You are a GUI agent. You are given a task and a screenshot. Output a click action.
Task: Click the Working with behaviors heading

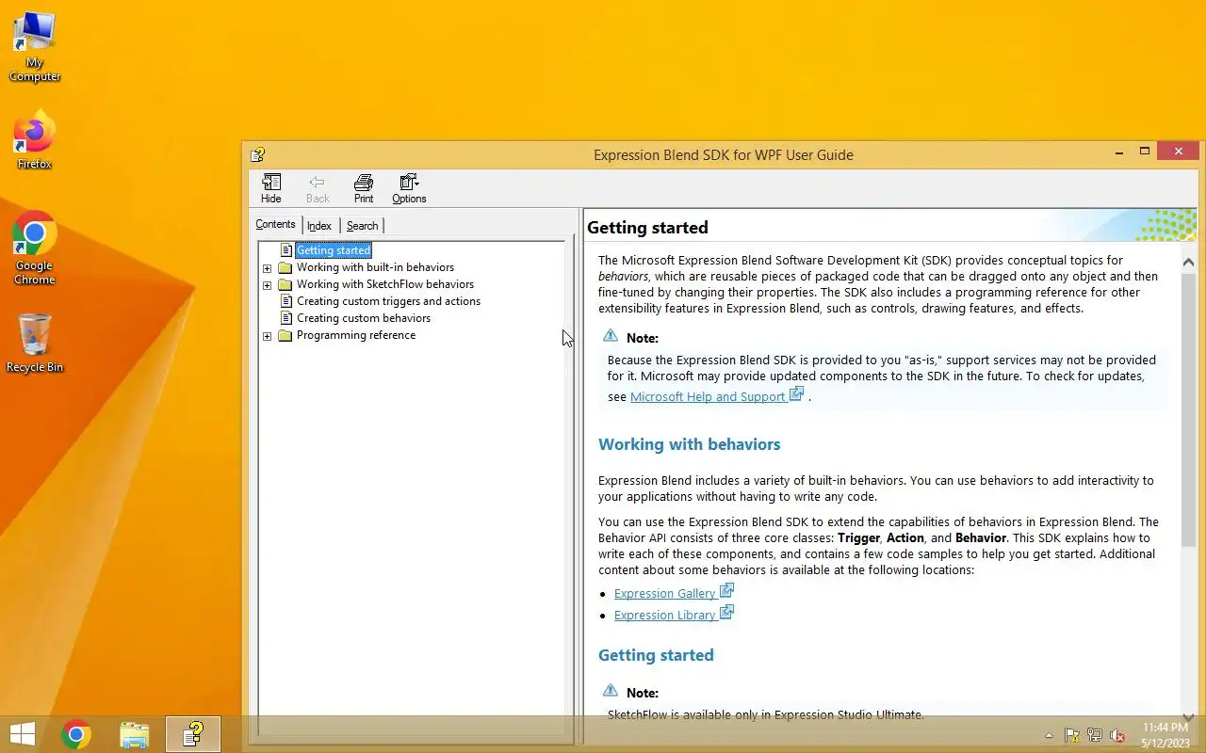pyautogui.click(x=690, y=444)
